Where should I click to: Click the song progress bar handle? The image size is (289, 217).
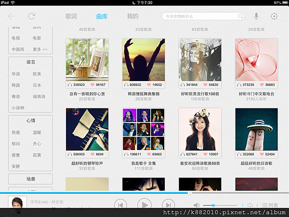coord(189,193)
